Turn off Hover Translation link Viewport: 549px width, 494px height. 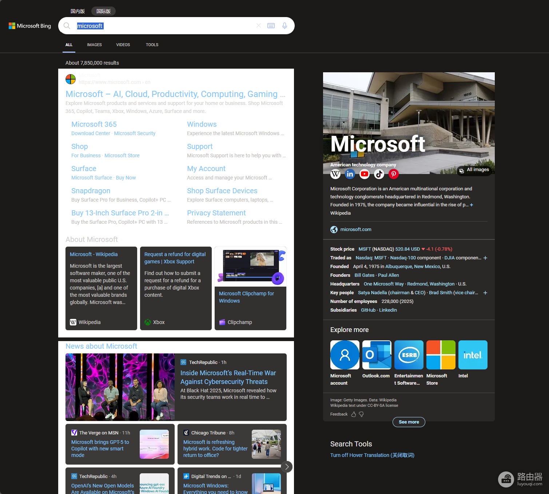[372, 455]
